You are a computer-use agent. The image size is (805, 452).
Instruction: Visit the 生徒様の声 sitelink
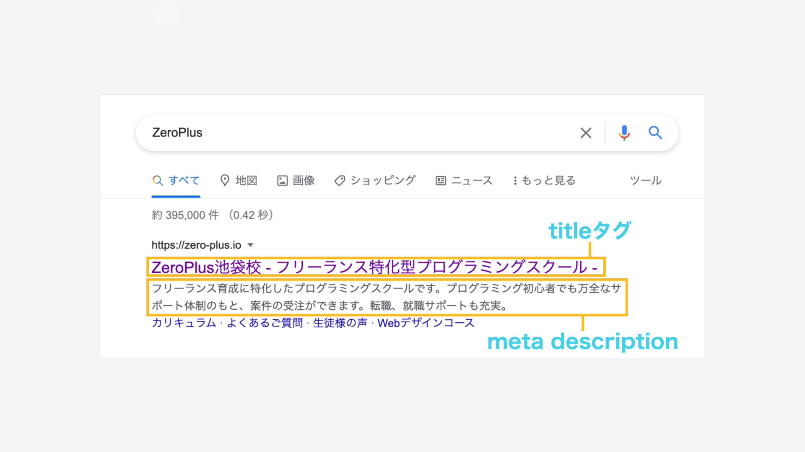coord(340,323)
